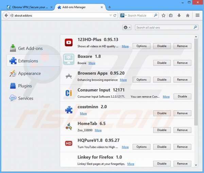Go to home page icon
The height and width of the screenshot is (173, 204).
188,16
